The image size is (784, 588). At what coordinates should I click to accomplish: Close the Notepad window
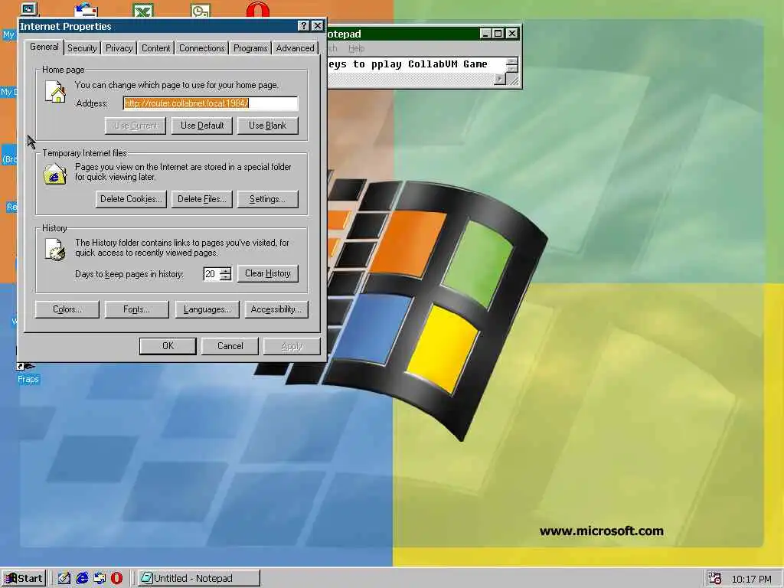point(511,34)
